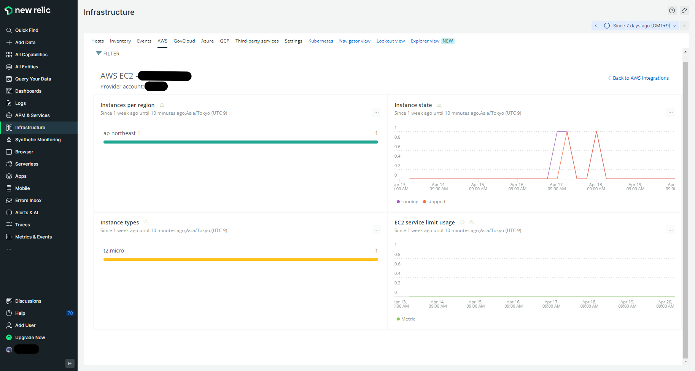Screen dimensions: 695x371
Task: Switch to the GovCloud tab
Action: [x=184, y=41]
